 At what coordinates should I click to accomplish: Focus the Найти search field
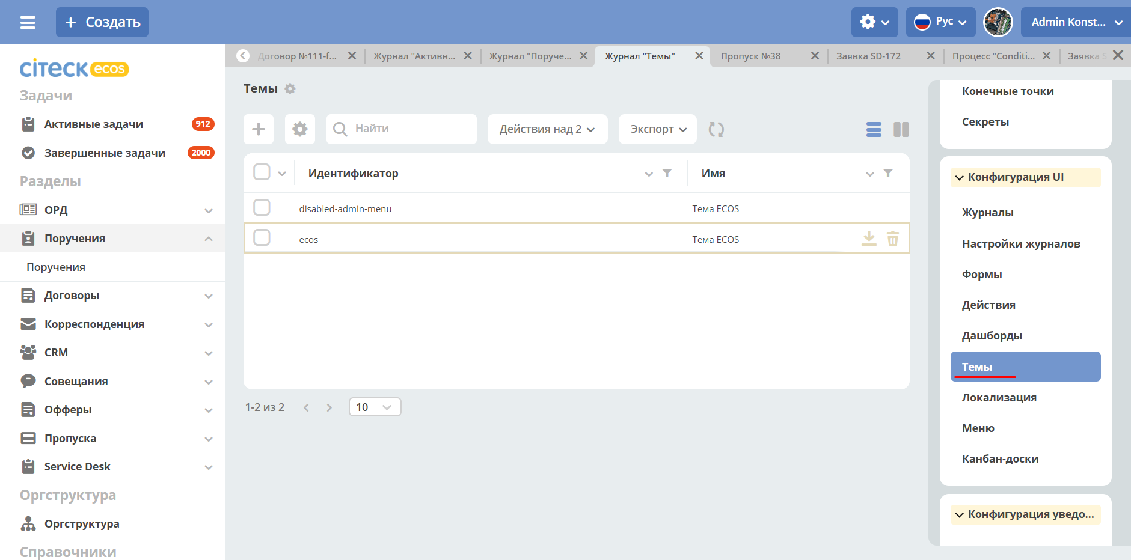point(402,129)
